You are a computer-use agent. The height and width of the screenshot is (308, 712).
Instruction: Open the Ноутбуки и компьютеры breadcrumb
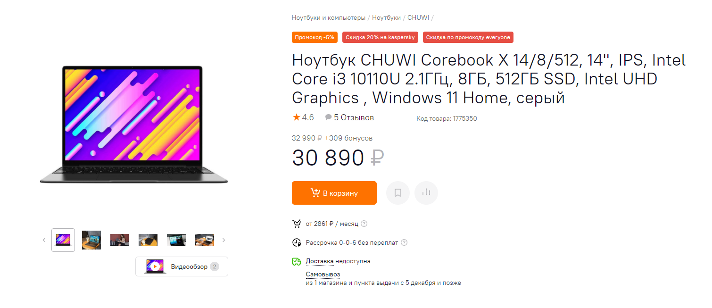(x=329, y=17)
